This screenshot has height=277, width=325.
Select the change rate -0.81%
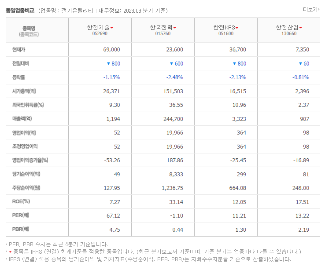click(x=301, y=77)
